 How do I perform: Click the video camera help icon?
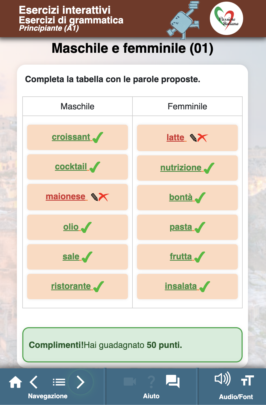pos(130,382)
